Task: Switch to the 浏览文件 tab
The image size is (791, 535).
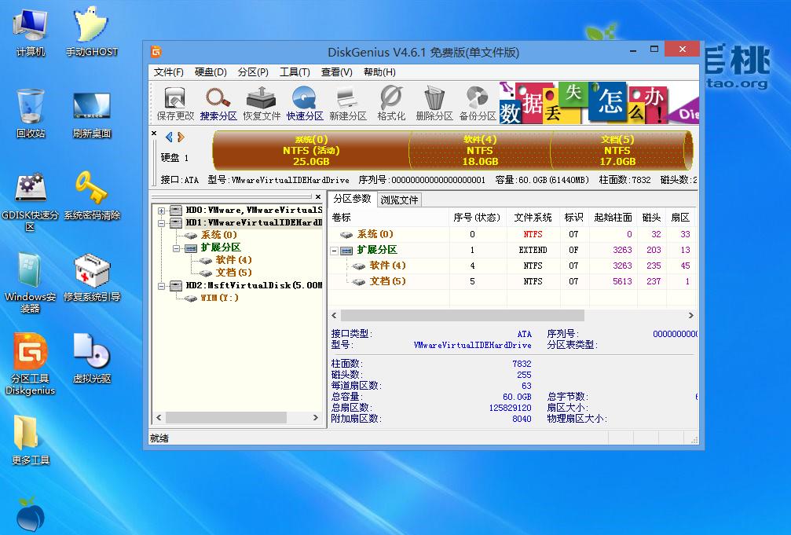Action: click(400, 199)
